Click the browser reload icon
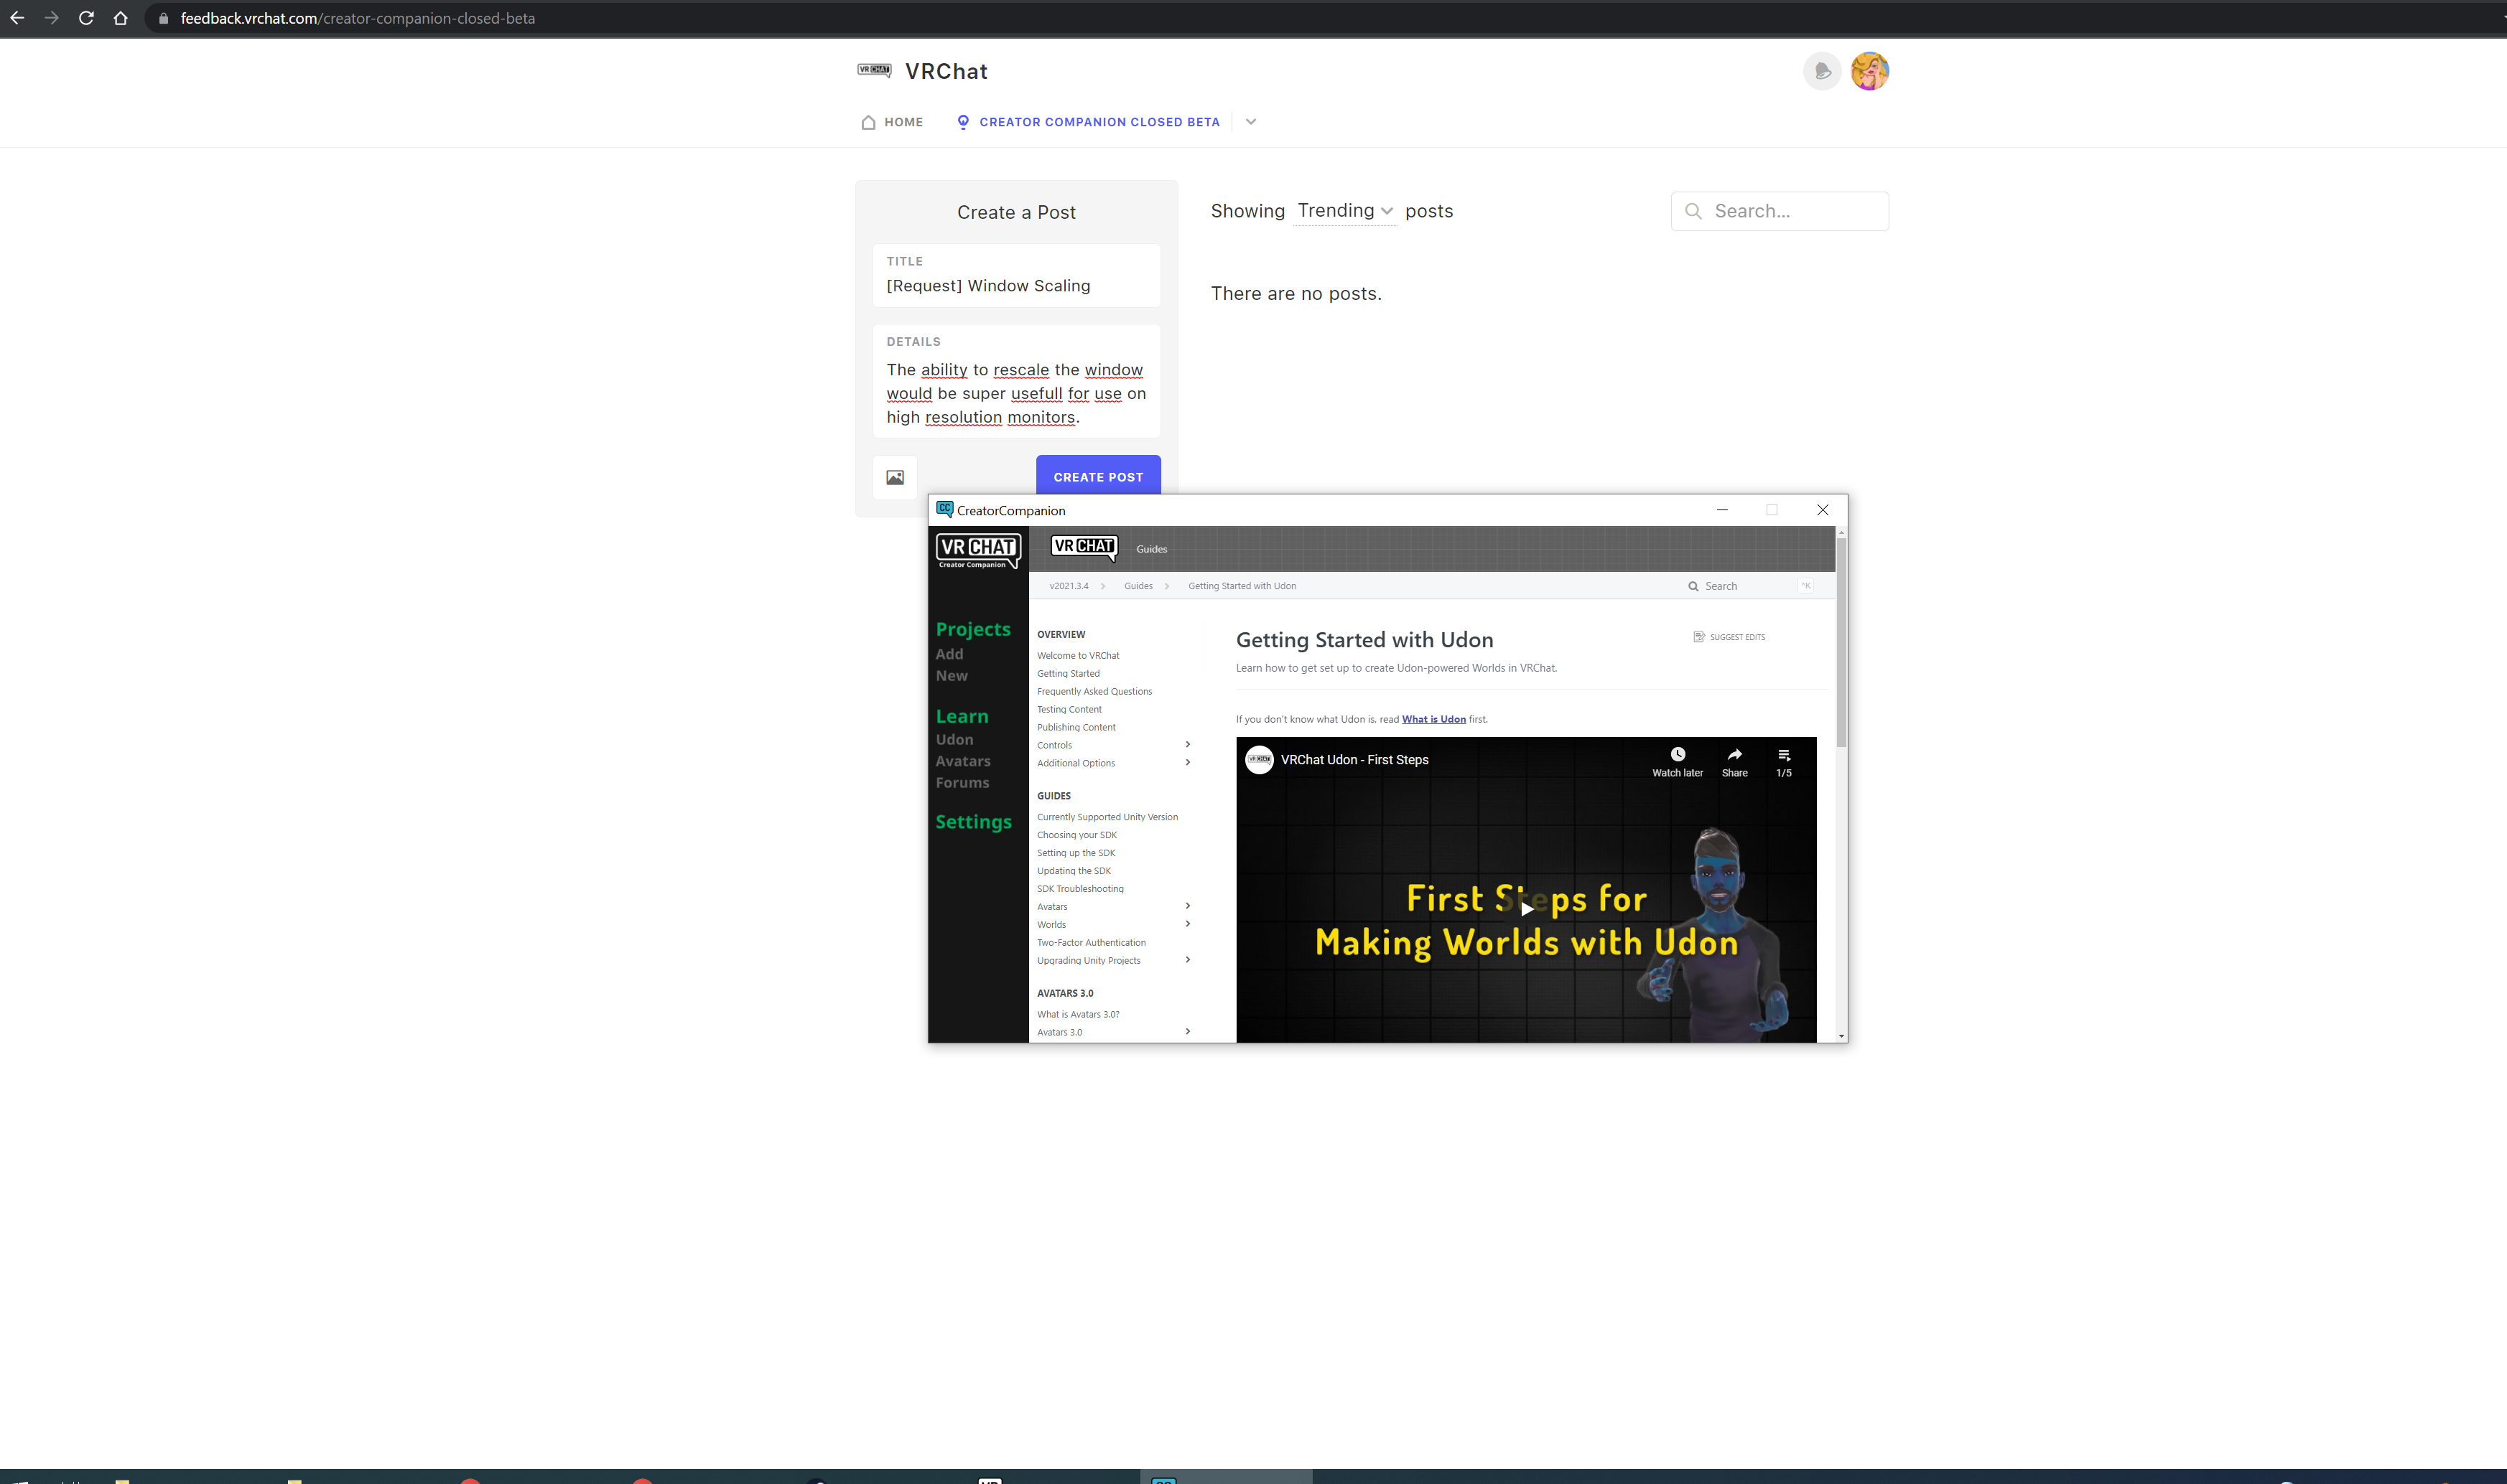2507x1484 pixels. tap(86, 18)
